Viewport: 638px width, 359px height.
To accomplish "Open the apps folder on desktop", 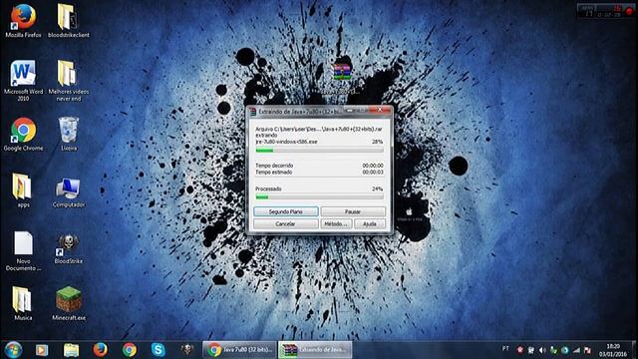I will [x=23, y=190].
